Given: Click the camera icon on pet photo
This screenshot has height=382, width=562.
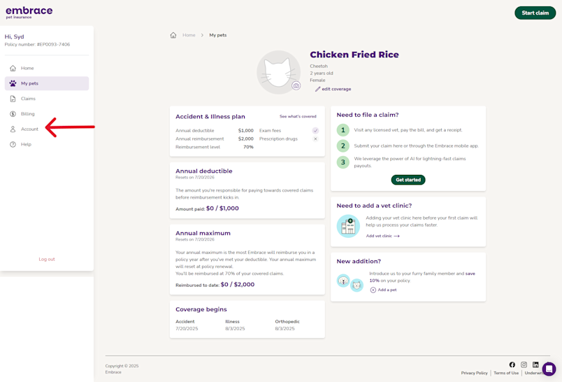Looking at the screenshot, I should point(296,86).
